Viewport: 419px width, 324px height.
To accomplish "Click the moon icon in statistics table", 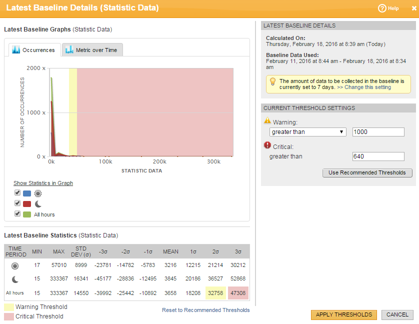I will [x=15, y=279].
